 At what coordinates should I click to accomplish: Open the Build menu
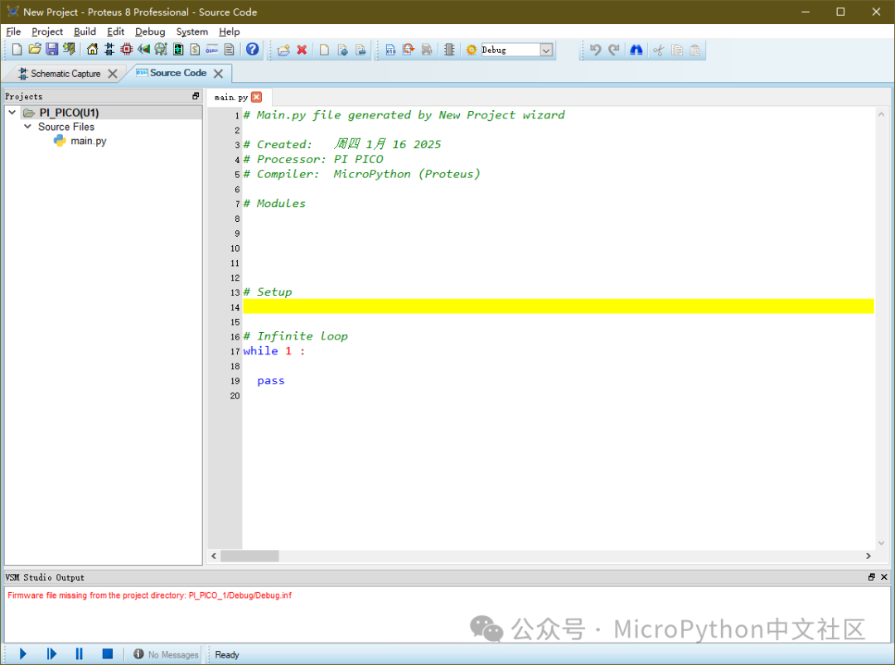coord(85,31)
